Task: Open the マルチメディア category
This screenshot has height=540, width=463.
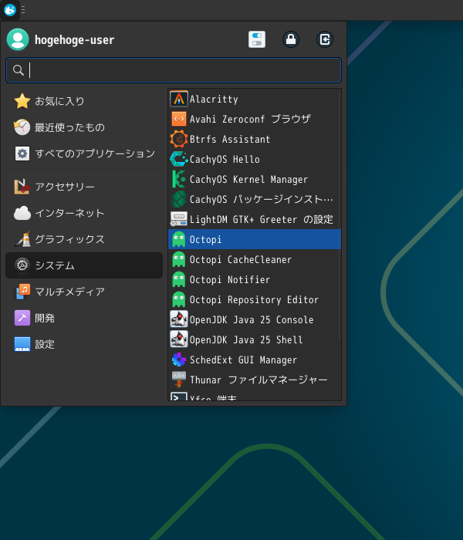Action: coord(84,292)
